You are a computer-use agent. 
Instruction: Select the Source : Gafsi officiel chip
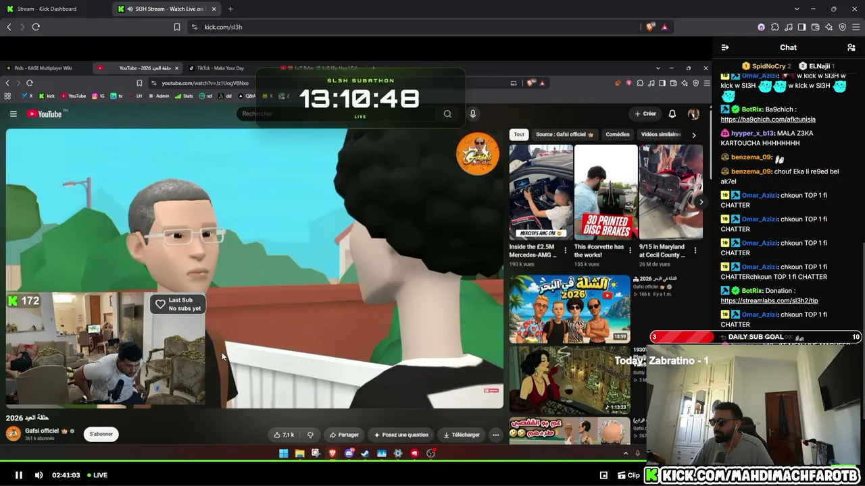(564, 134)
